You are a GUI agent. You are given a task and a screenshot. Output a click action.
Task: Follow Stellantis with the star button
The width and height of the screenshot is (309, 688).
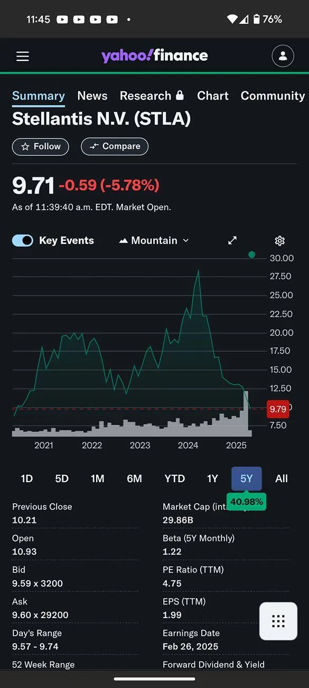pyautogui.click(x=41, y=147)
